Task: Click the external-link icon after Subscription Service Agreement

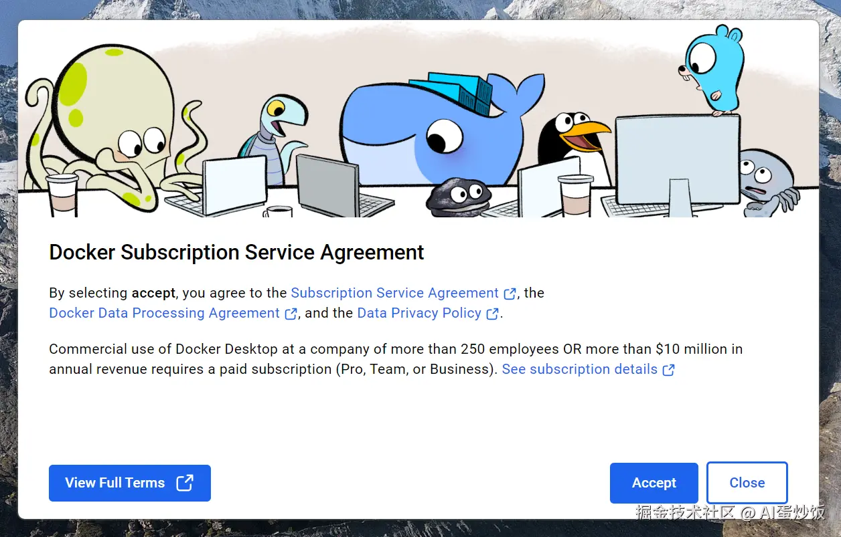Action: tap(510, 294)
